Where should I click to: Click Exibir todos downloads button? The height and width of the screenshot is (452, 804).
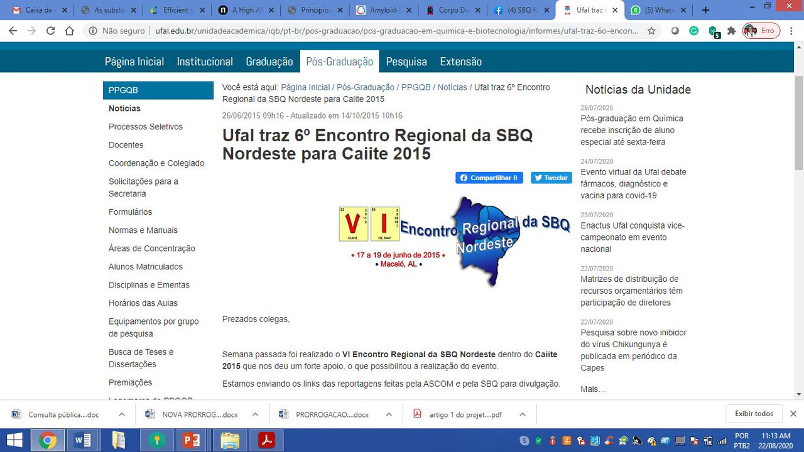click(754, 414)
